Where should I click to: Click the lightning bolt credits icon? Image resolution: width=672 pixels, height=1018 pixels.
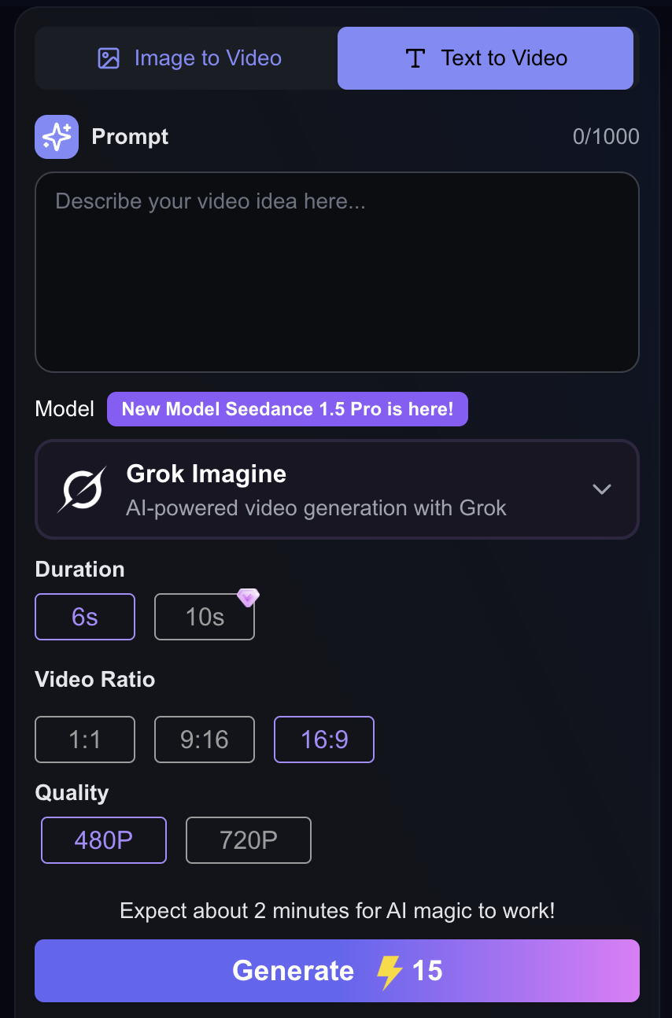[390, 972]
